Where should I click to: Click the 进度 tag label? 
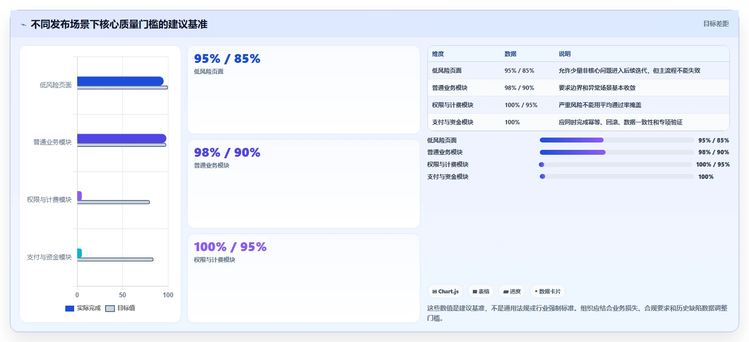515,291
